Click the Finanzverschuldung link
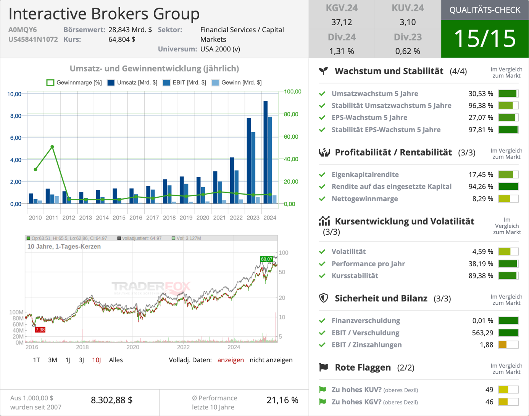 [366, 321]
